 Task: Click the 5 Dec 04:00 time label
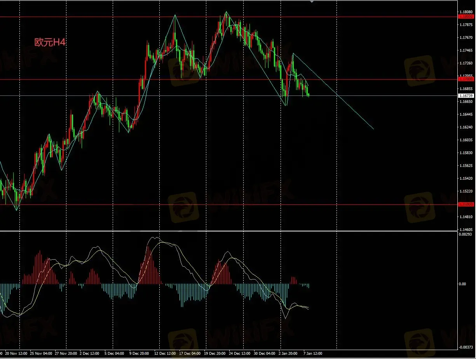coord(114,354)
